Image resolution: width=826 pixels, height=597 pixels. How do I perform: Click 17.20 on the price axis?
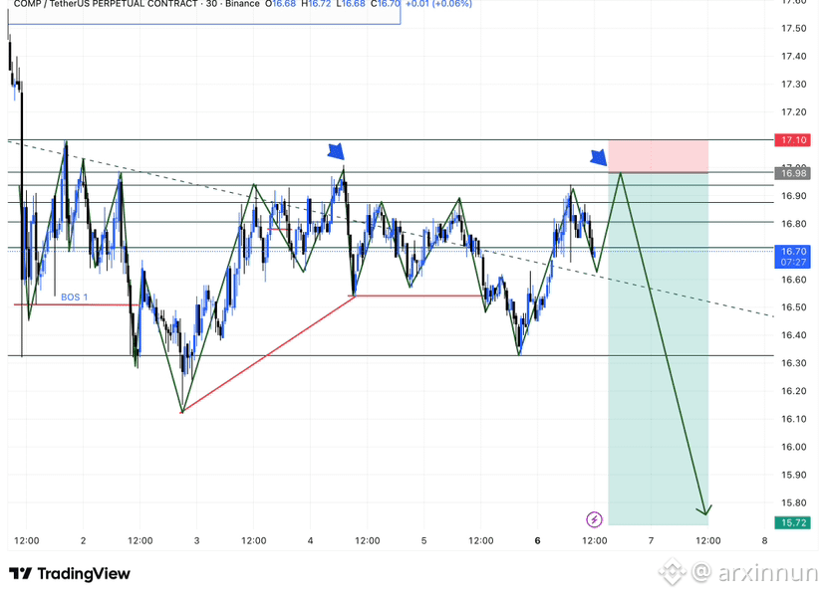pos(793,112)
